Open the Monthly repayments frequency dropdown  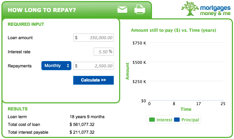tap(56, 66)
